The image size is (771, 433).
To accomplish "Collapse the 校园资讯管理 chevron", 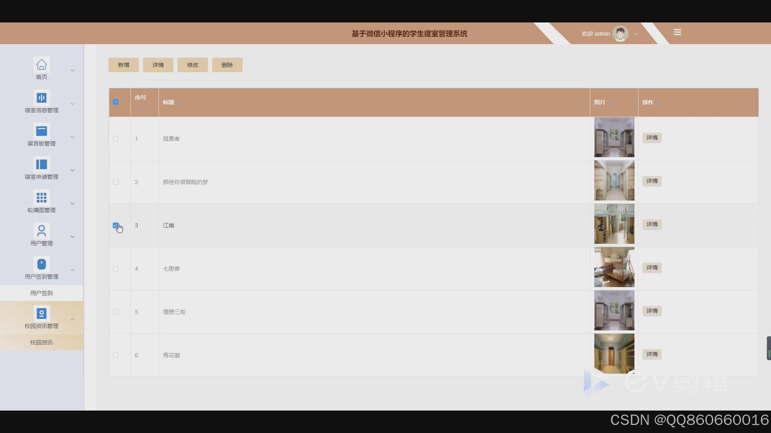I will coord(72,320).
